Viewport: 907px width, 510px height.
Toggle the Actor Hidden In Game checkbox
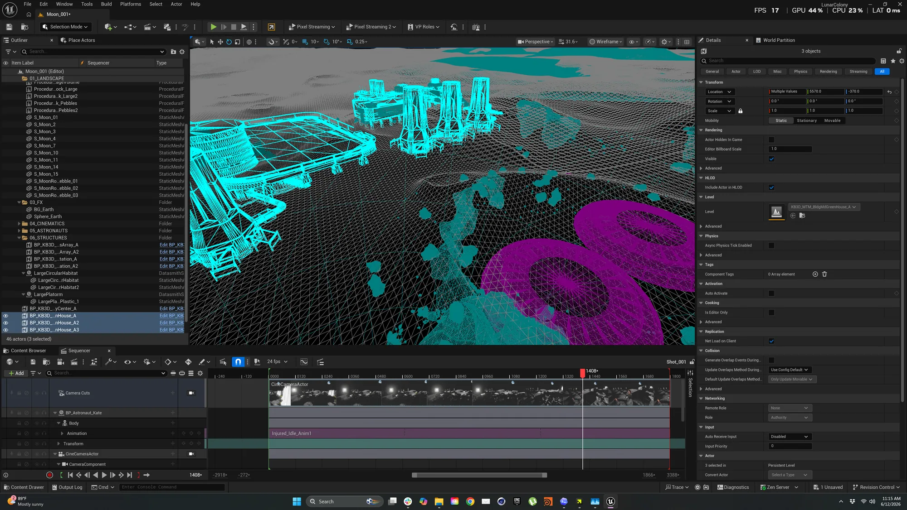tap(771, 140)
